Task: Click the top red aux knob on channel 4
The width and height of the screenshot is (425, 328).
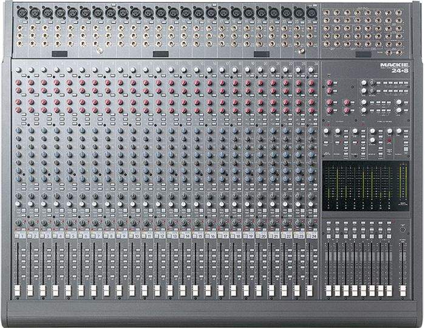Action: 56,82
